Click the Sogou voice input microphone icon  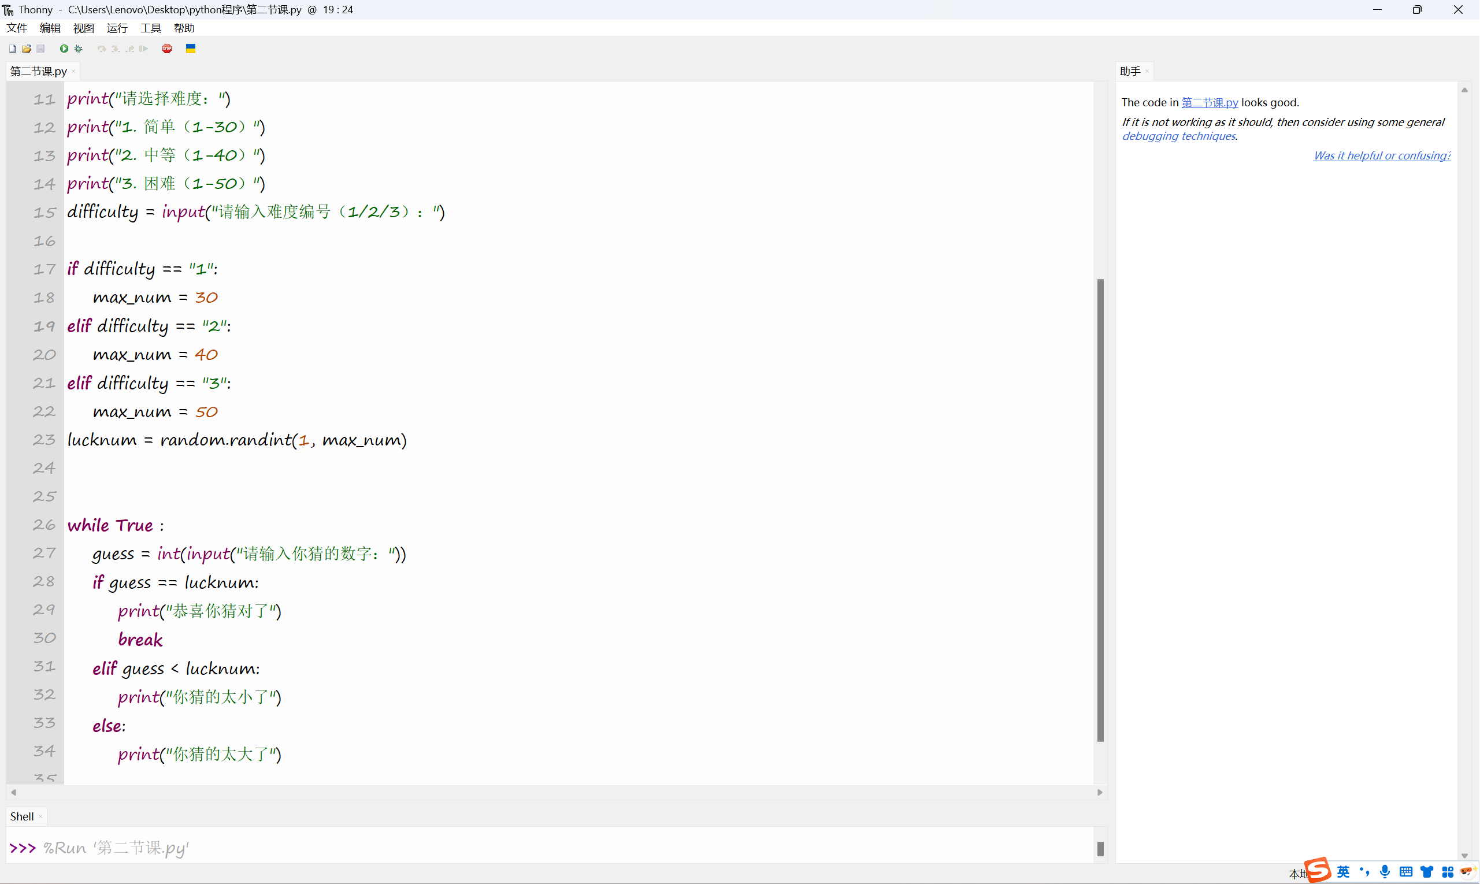(1385, 871)
